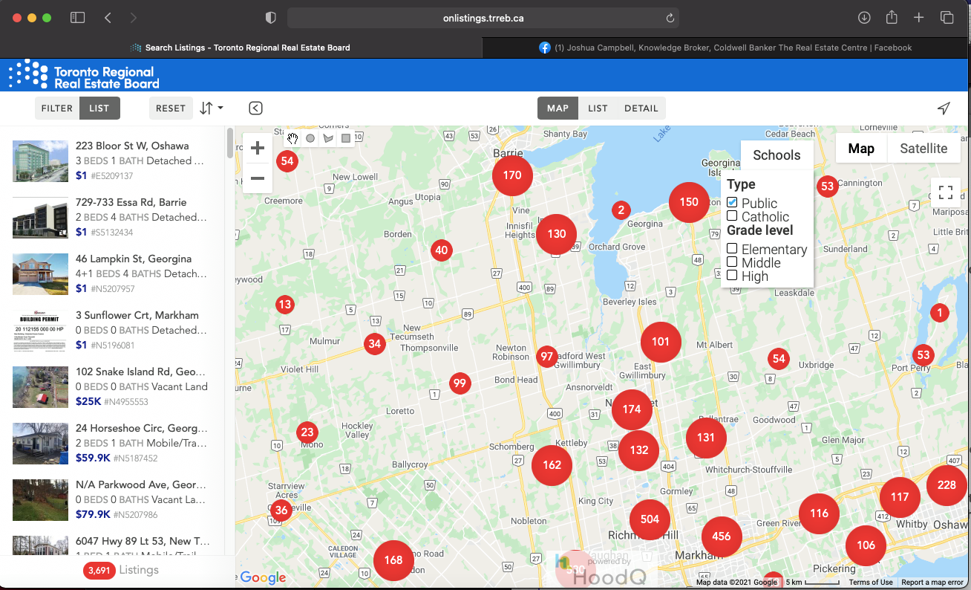This screenshot has width=971, height=590.
Task: Select the Map map type
Action: point(861,149)
